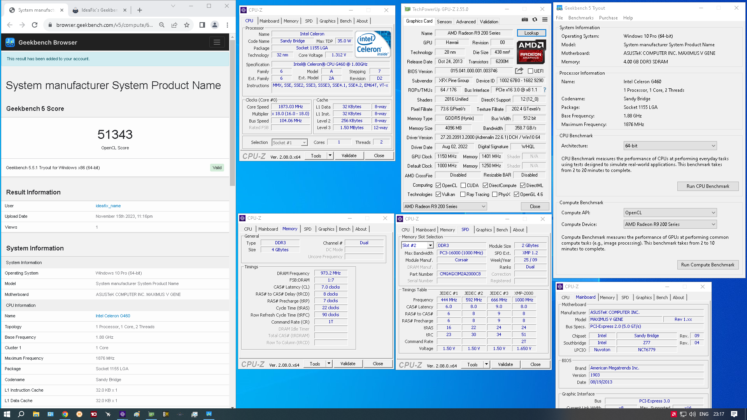Close the System manufacturer browser tab
This screenshot has width=747, height=420.
point(62,10)
